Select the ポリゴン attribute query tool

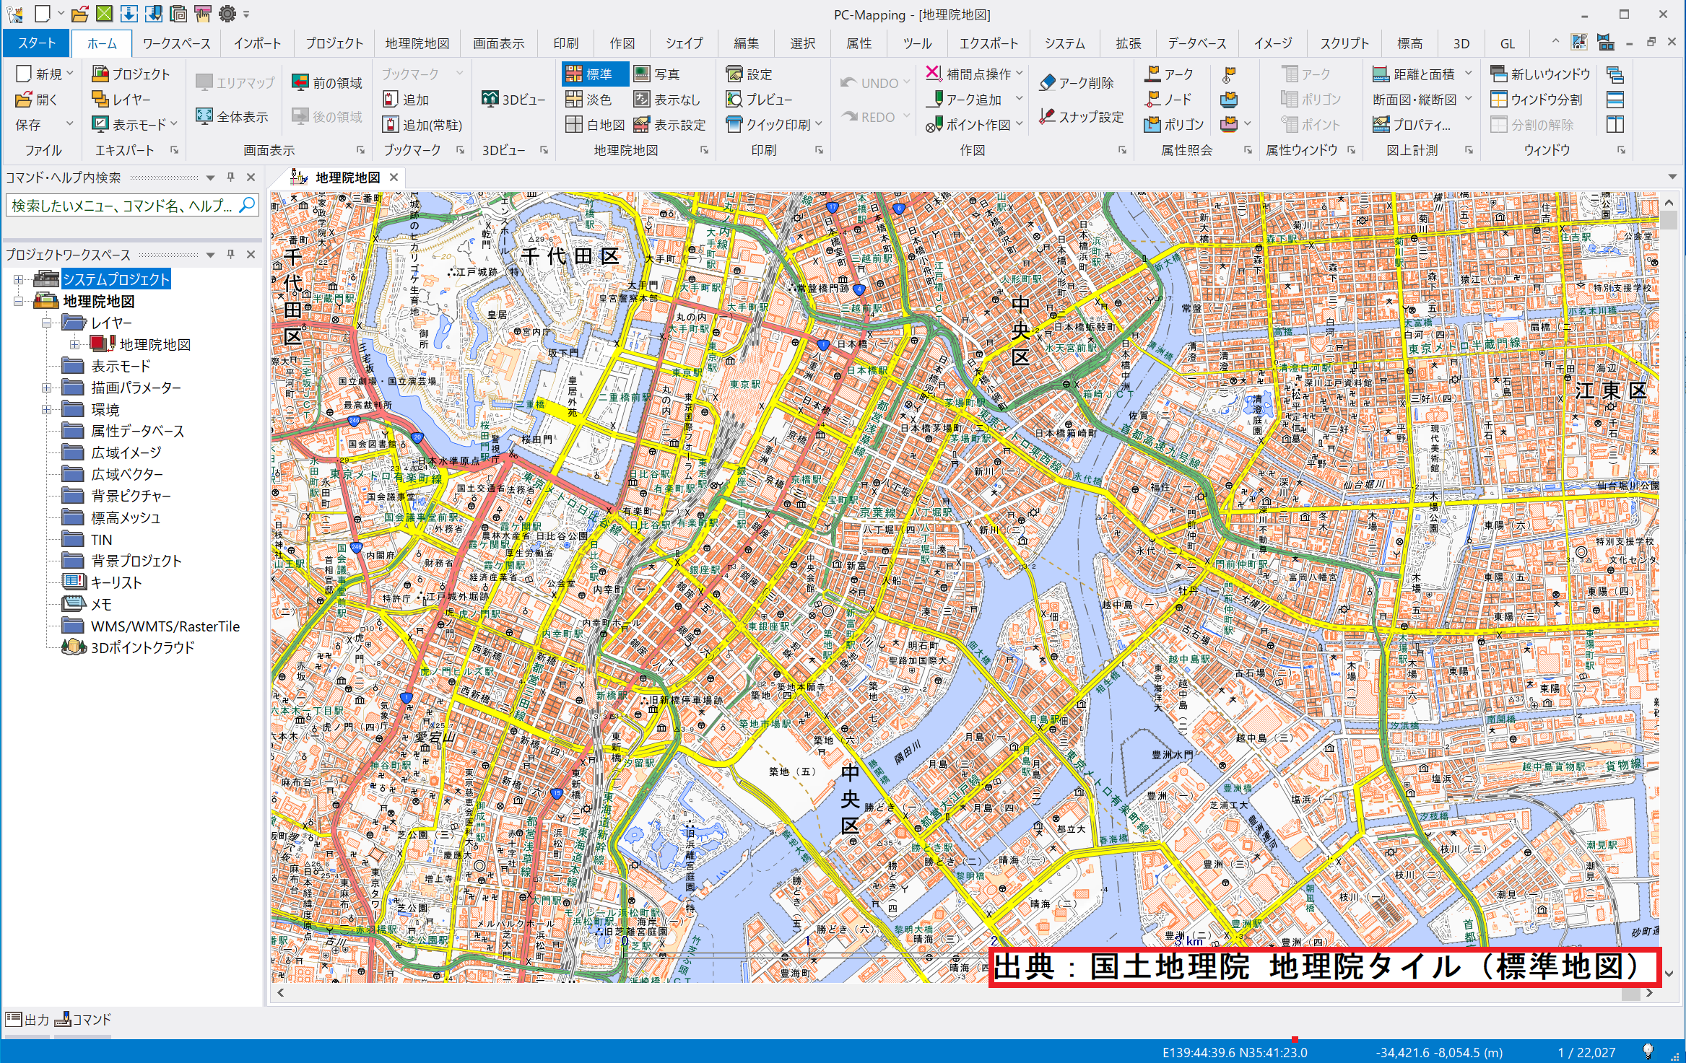point(1174,125)
